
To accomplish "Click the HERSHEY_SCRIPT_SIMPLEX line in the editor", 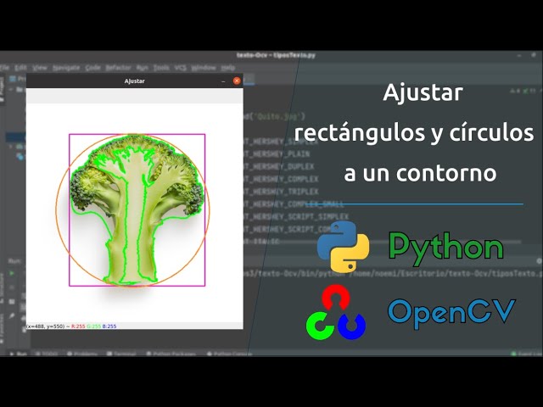I will [x=296, y=216].
